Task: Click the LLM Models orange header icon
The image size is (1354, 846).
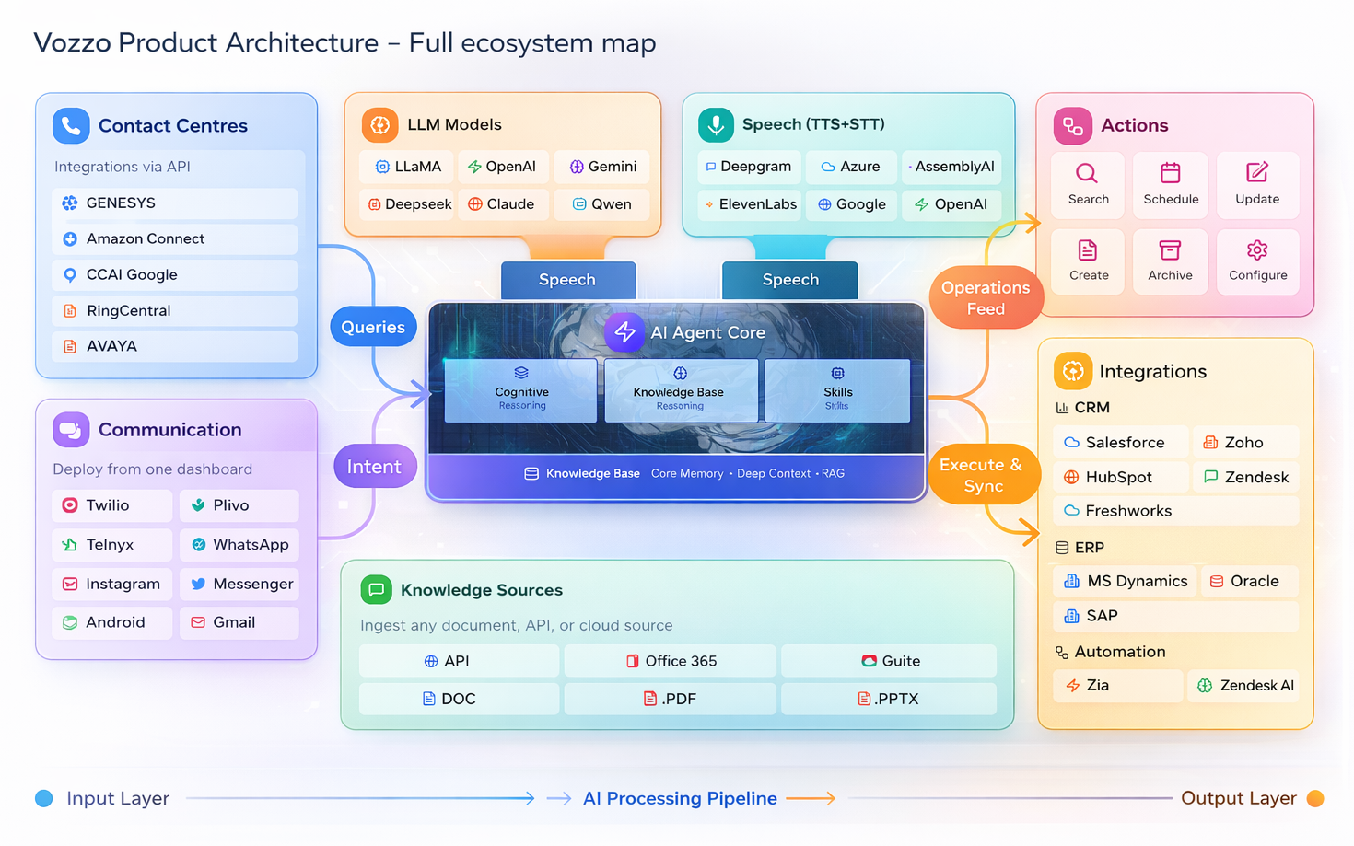Action: [379, 124]
